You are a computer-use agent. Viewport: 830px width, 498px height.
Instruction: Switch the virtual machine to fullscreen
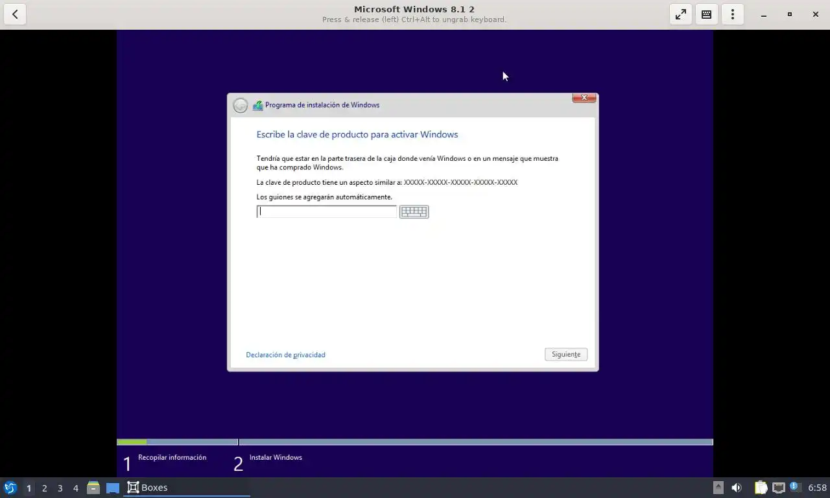(x=681, y=14)
